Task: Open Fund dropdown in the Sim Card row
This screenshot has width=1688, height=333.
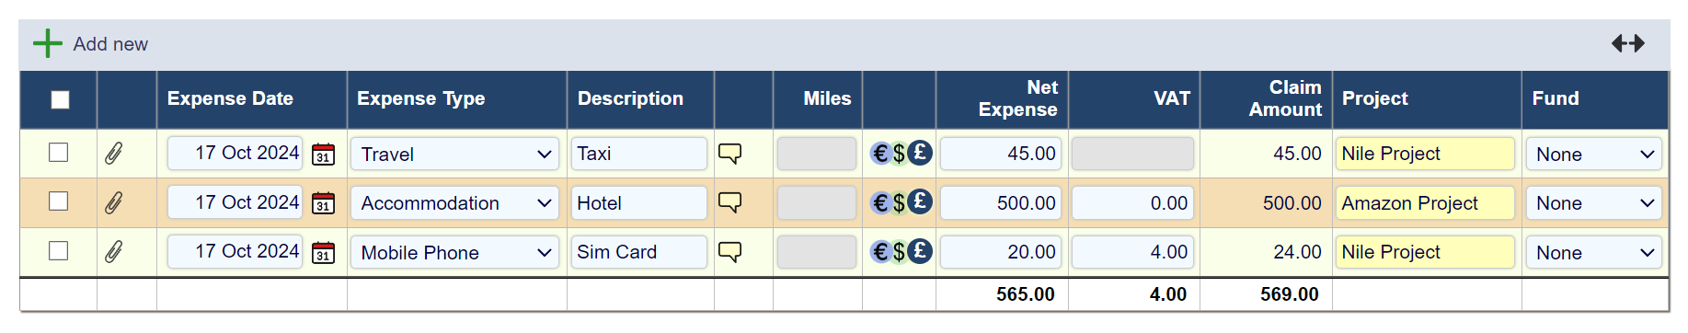Action: pyautogui.click(x=1593, y=252)
